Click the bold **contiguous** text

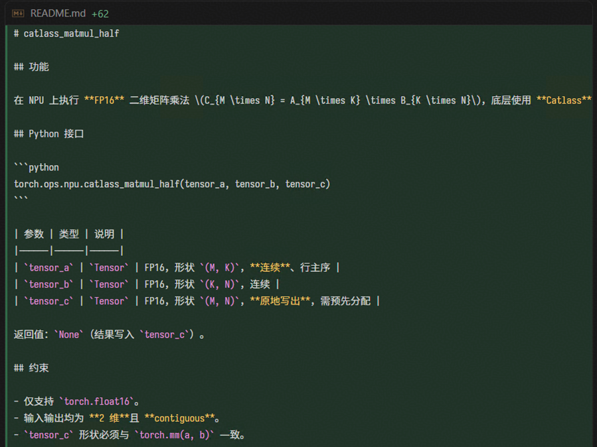179,418
